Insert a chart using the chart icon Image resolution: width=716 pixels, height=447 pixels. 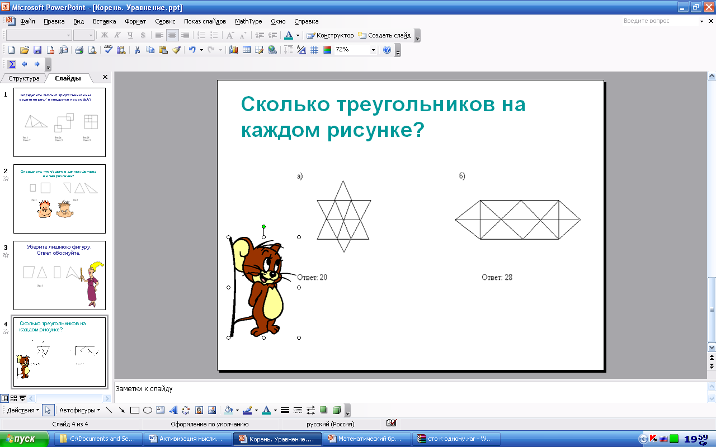tap(233, 50)
